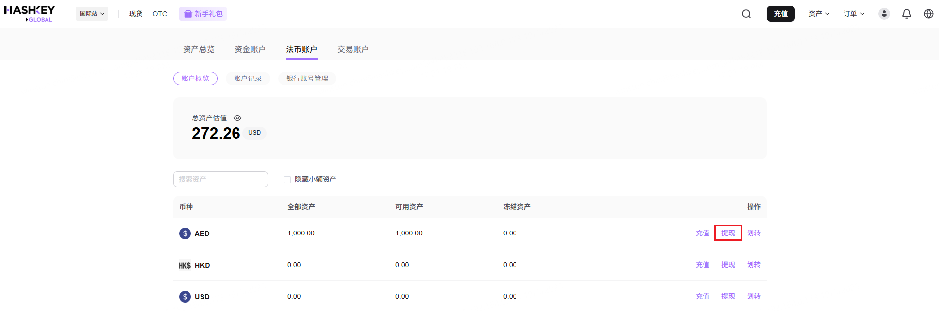Click the black 充值 button in header
This screenshot has height=311, width=939.
coord(780,14)
